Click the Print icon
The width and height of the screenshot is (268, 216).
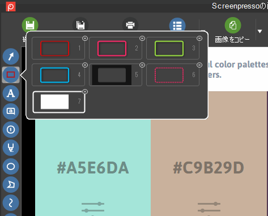tap(130, 25)
